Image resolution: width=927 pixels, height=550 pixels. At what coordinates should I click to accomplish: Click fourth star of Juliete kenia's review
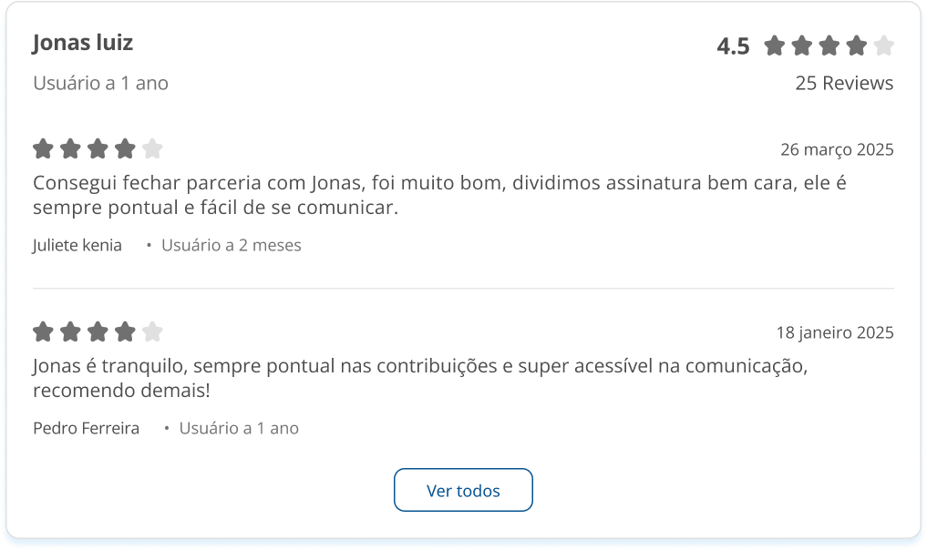pos(125,148)
